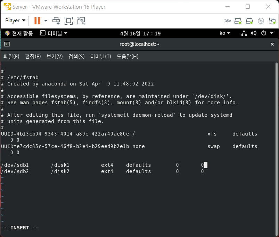Click the terminal vertical scrollbar
The width and height of the screenshot is (279, 237).
coord(276,149)
